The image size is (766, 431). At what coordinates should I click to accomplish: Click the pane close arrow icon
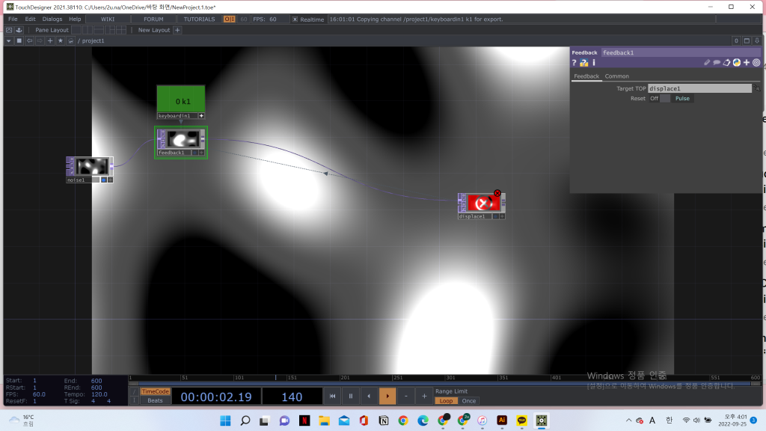tap(757, 40)
